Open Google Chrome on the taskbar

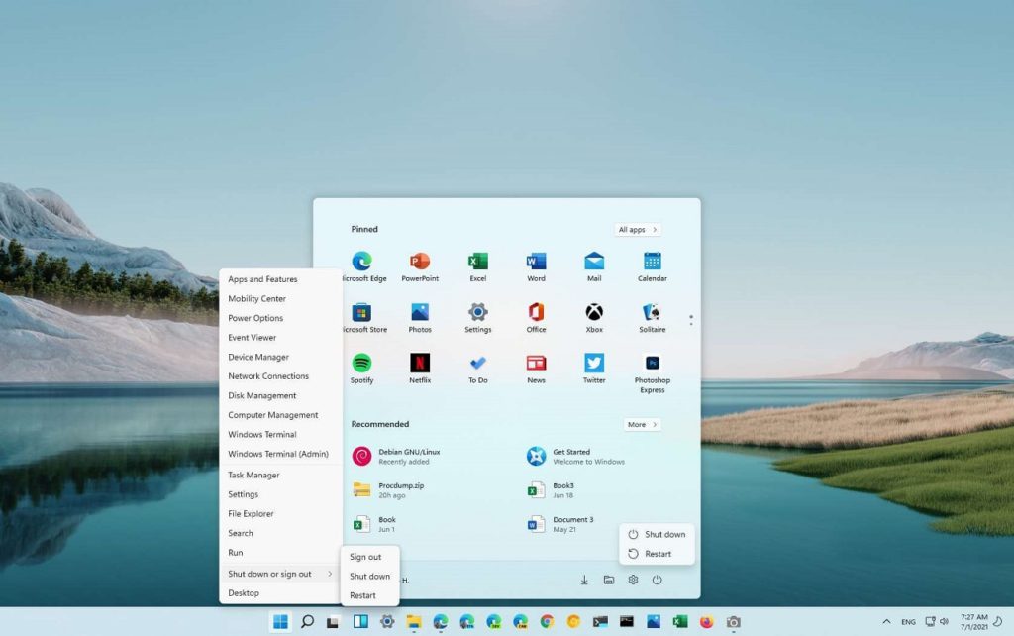click(x=547, y=622)
